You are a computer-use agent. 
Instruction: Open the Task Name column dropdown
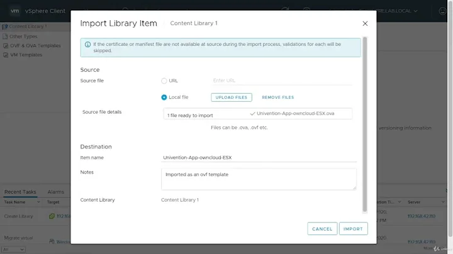(x=38, y=202)
